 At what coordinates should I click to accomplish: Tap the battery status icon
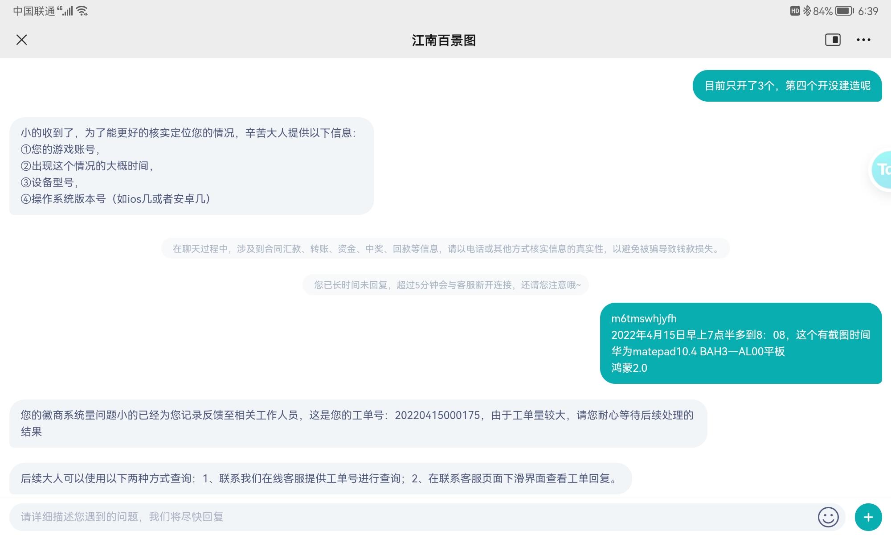tap(844, 11)
